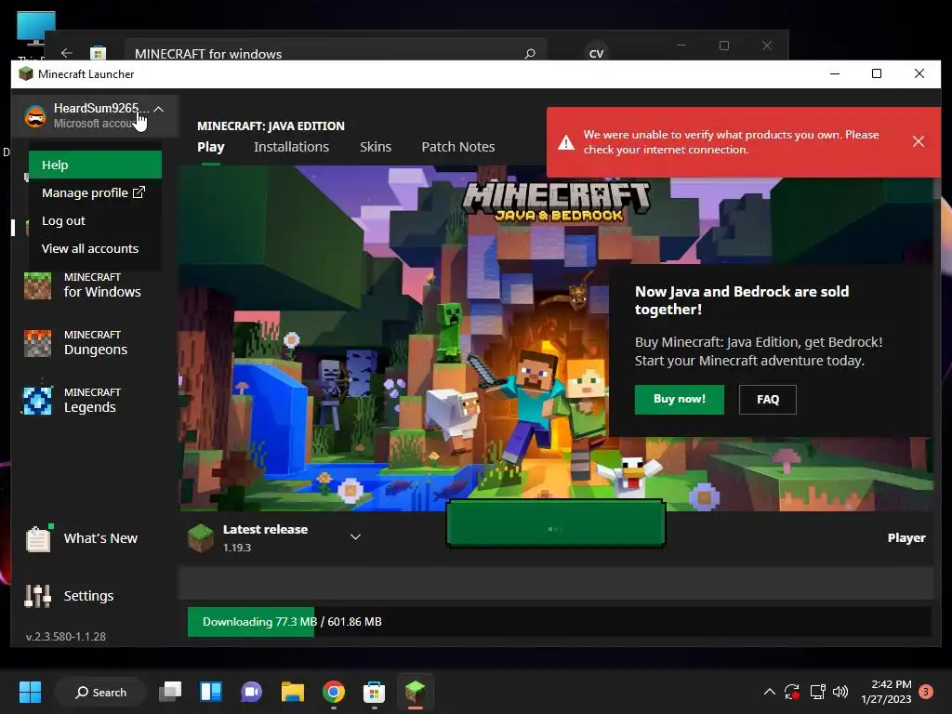
Task: Open Minecraft Legends sidebar icon
Action: pyautogui.click(x=37, y=401)
